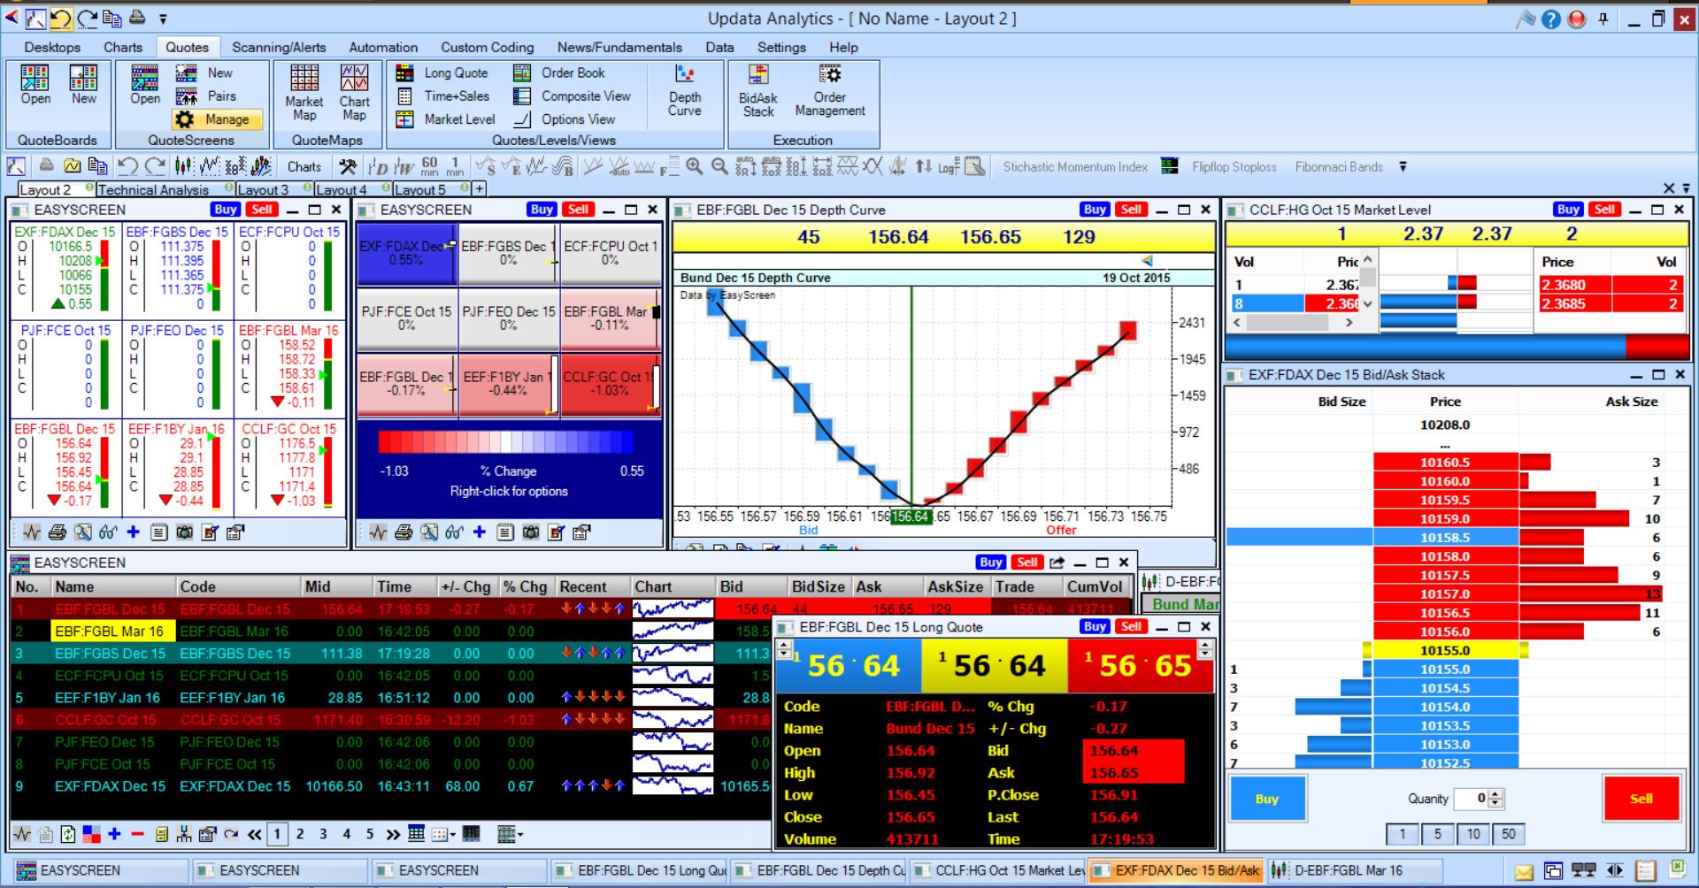The width and height of the screenshot is (1699, 888).
Task: Select quantity preset 10 in Bid/Ask Stack
Action: tap(1473, 833)
